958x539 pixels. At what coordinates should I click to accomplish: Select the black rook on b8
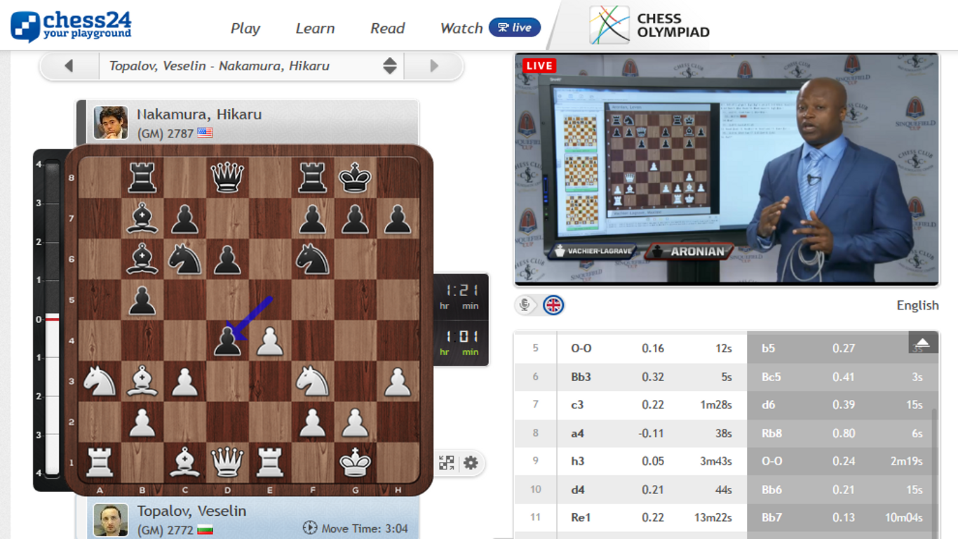click(x=142, y=177)
